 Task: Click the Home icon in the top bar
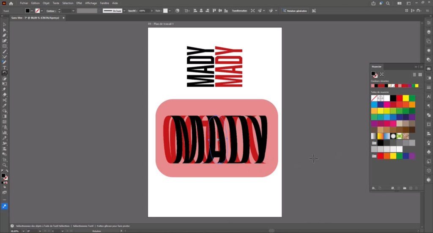point(11,3)
